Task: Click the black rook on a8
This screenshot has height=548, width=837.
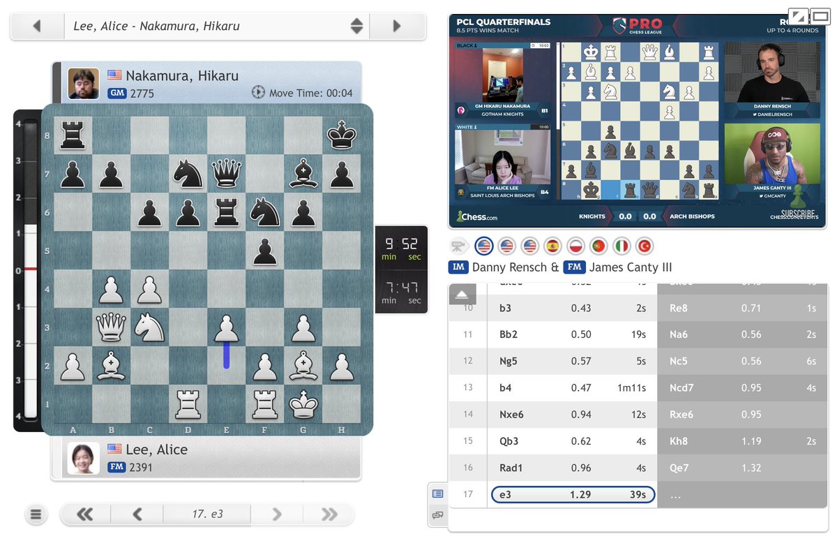Action: pyautogui.click(x=73, y=135)
